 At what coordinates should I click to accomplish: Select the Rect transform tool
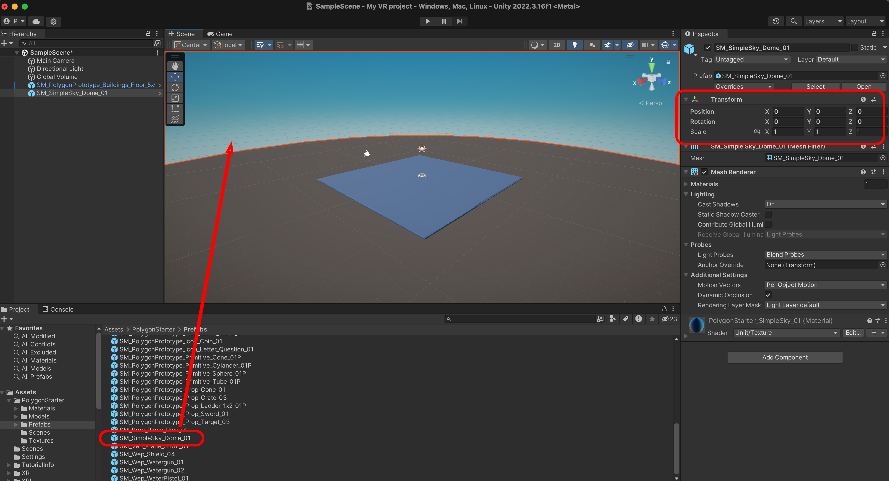(x=175, y=109)
